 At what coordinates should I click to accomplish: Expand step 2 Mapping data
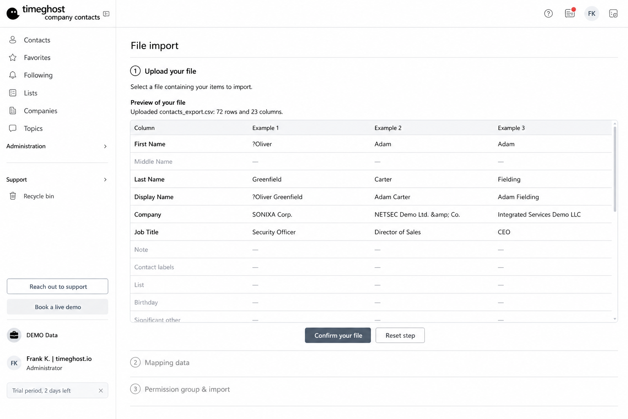(167, 363)
